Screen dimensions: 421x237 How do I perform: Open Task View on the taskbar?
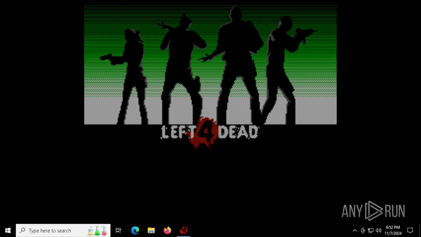click(118, 230)
